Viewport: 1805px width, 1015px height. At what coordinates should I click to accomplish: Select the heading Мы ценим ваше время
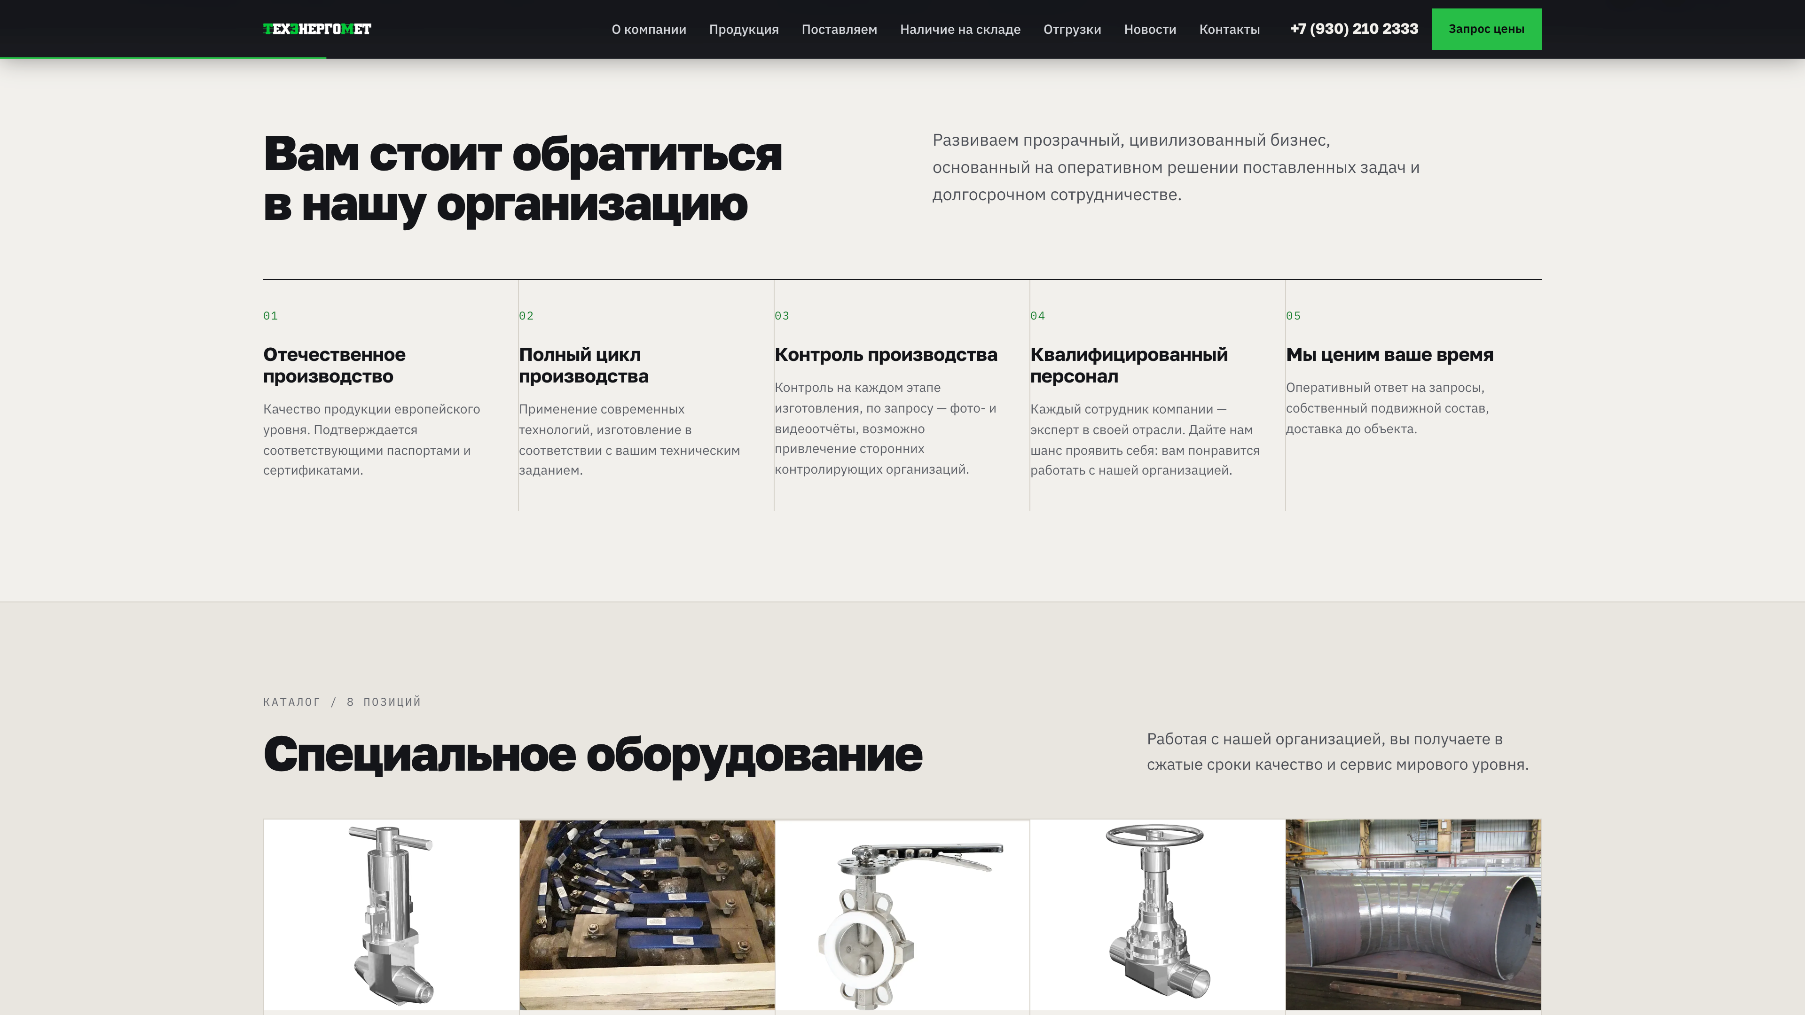coord(1389,354)
